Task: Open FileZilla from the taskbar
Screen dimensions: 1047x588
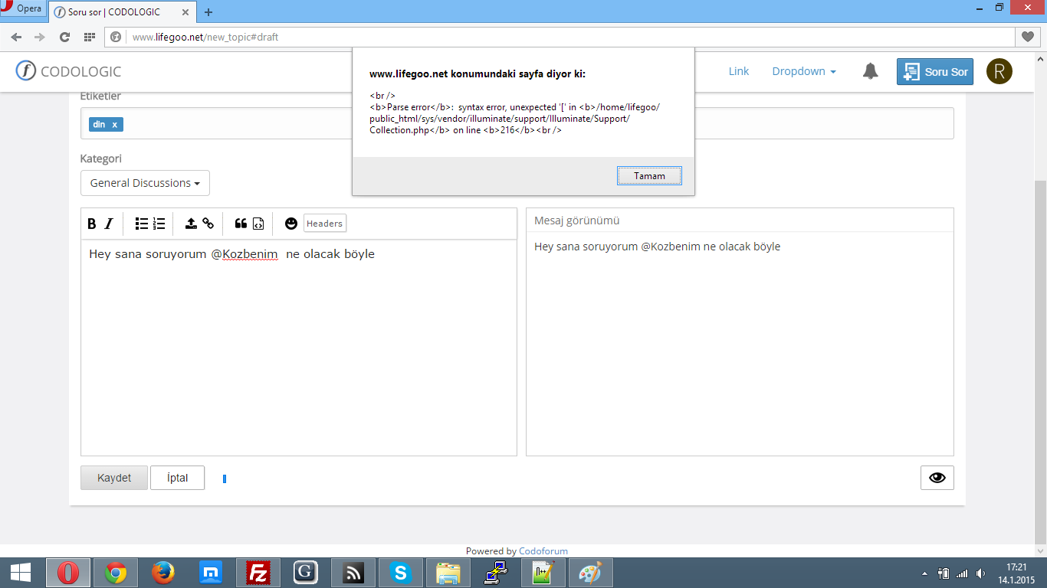Action: pyautogui.click(x=258, y=572)
